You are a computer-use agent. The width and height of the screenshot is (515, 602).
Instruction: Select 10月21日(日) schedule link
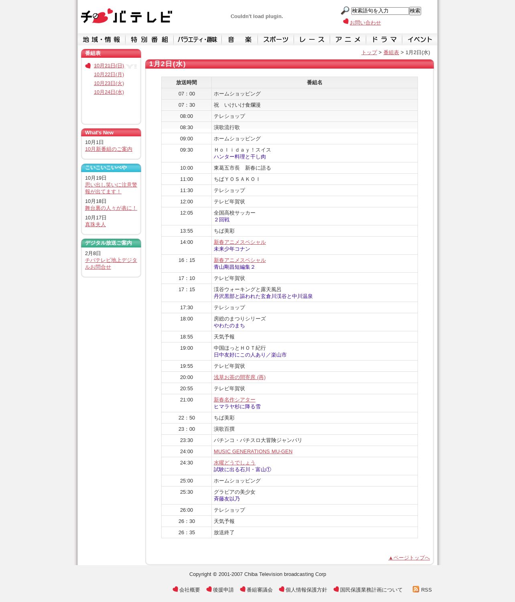109,66
